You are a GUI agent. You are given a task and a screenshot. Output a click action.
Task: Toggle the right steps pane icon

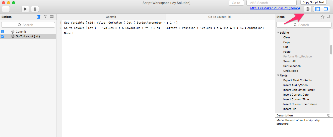tap(326, 9)
